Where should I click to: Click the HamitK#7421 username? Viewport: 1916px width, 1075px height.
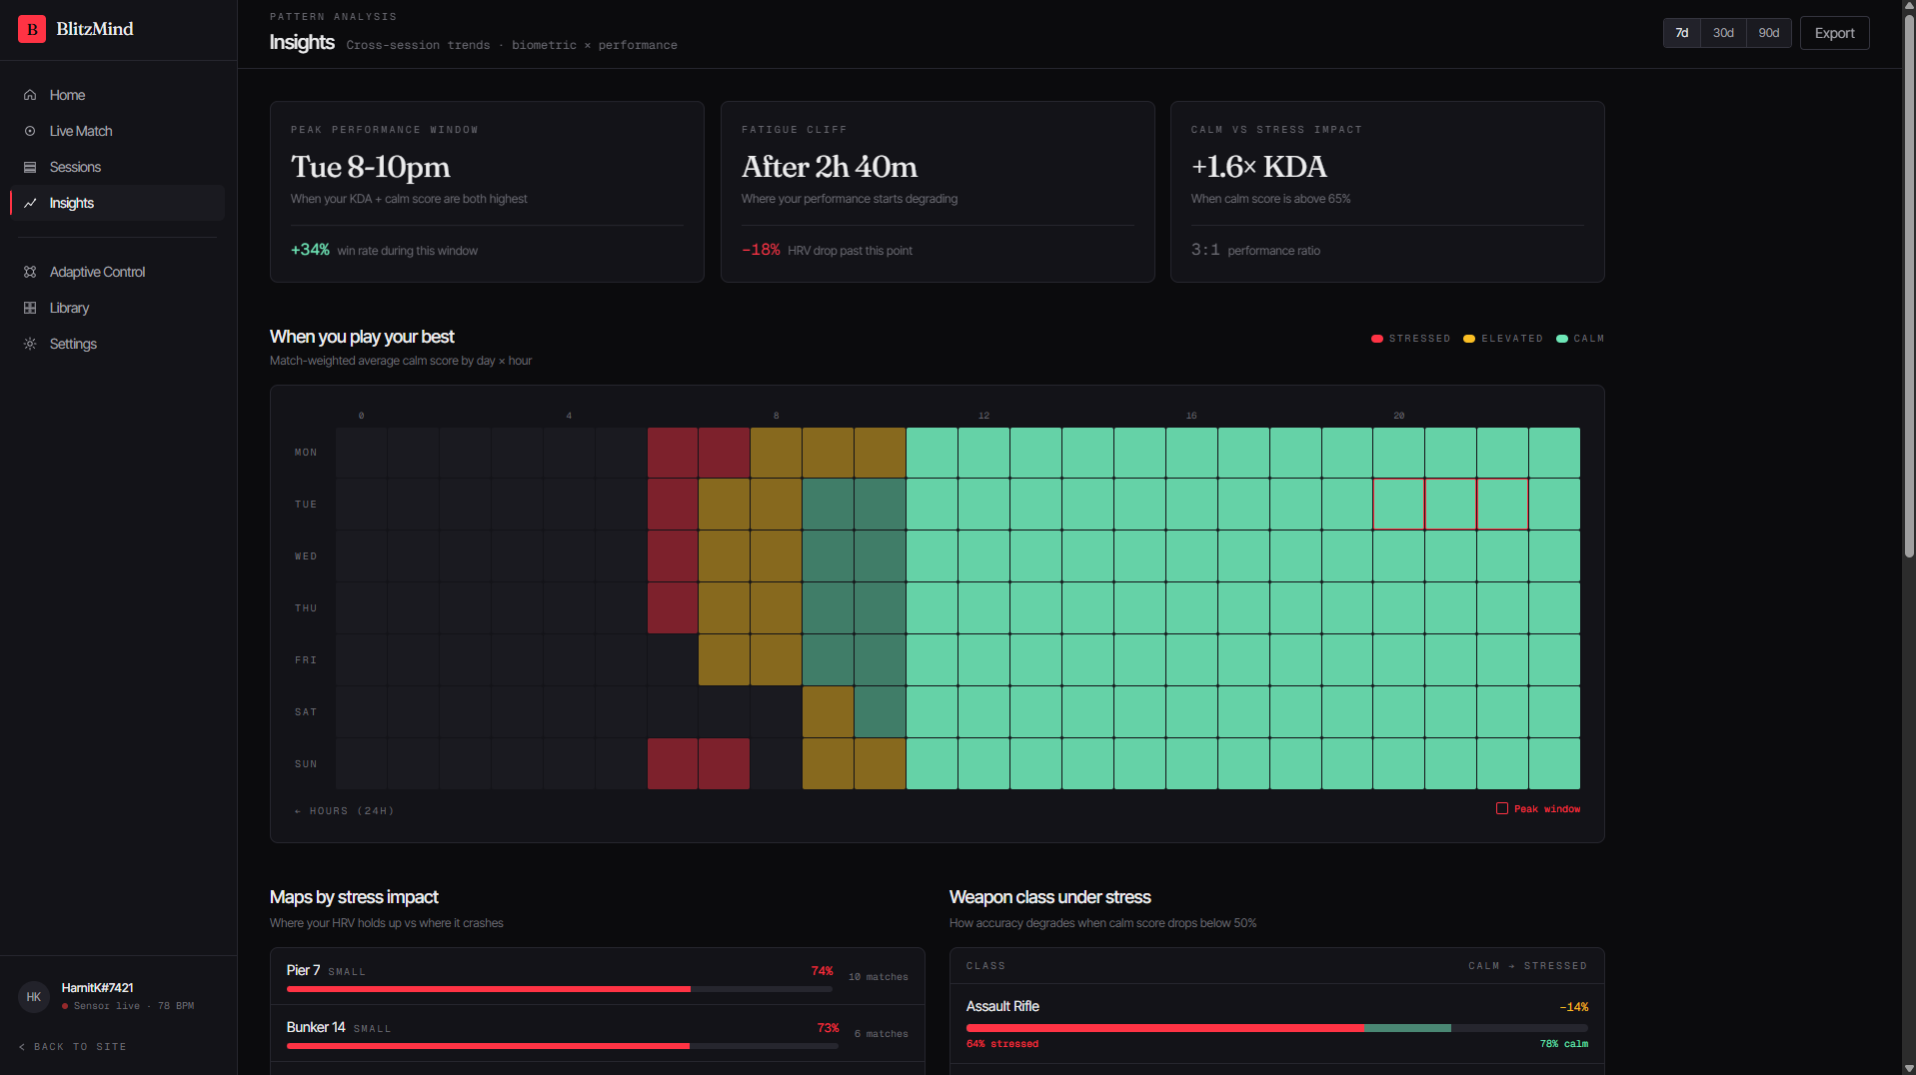point(98,988)
